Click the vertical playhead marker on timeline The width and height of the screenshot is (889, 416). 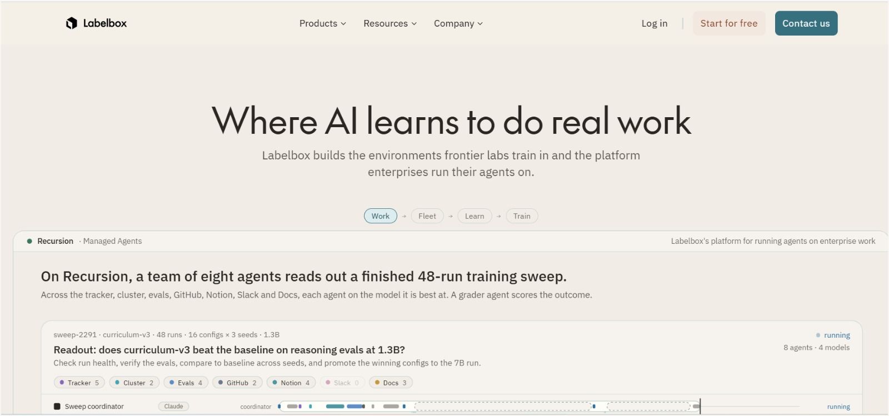click(700, 407)
